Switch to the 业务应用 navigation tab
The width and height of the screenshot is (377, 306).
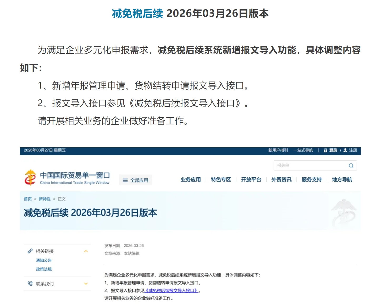click(x=191, y=180)
